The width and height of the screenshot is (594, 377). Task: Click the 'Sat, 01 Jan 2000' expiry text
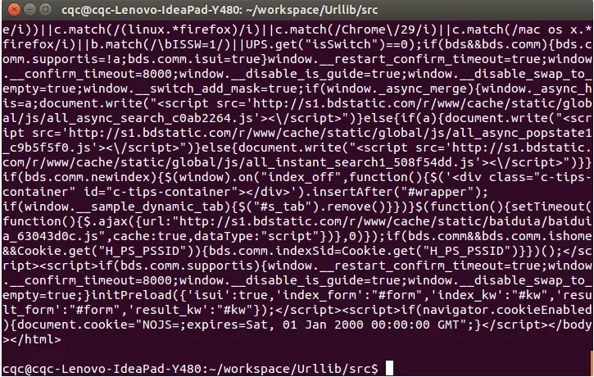[305, 325]
